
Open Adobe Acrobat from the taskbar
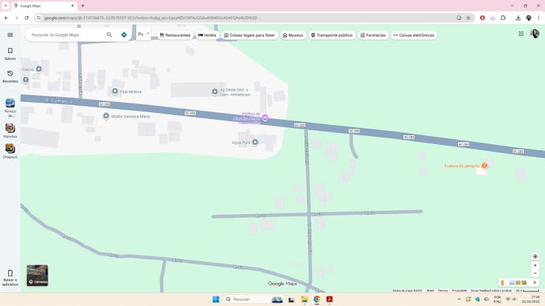click(329, 299)
